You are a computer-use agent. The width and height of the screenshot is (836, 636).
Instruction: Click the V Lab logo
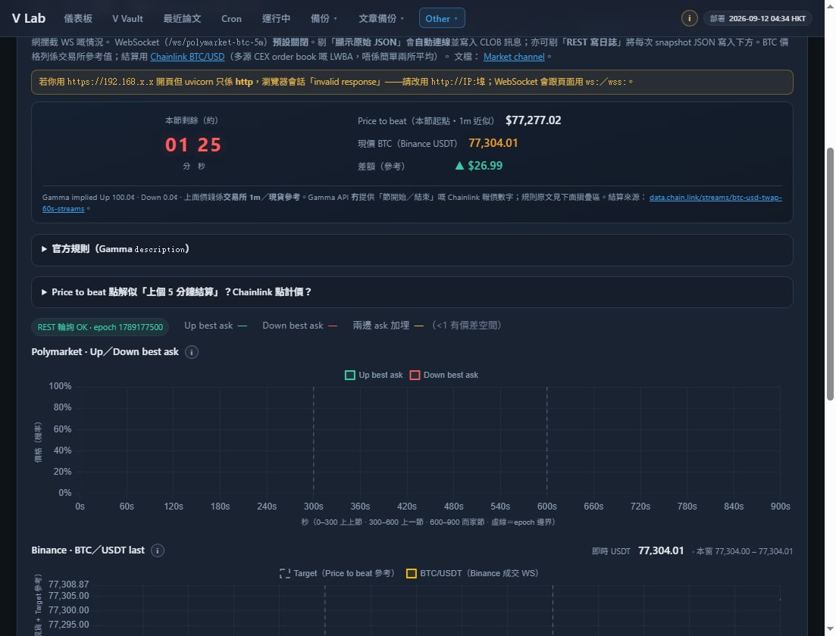point(29,18)
